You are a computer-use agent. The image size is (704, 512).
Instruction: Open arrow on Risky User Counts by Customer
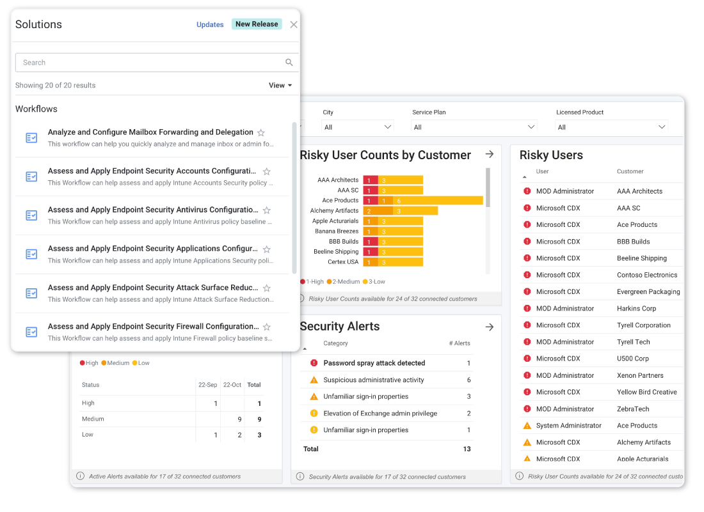coord(490,155)
